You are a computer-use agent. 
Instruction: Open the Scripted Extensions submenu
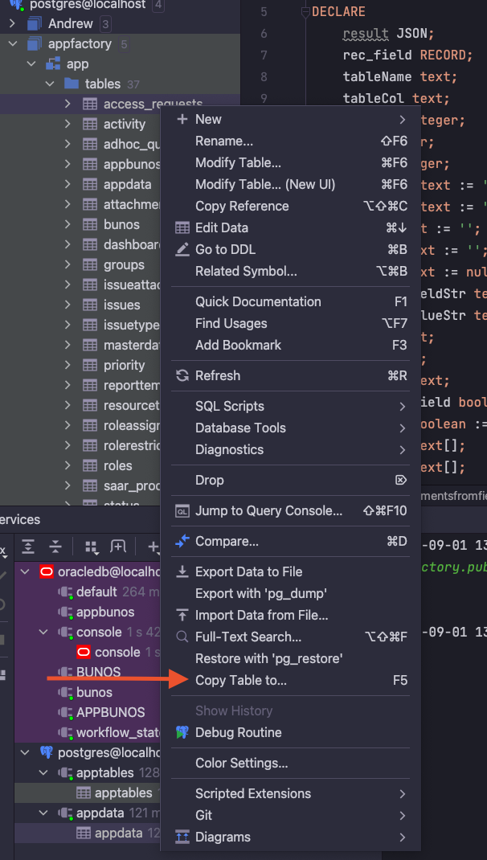[x=291, y=793]
